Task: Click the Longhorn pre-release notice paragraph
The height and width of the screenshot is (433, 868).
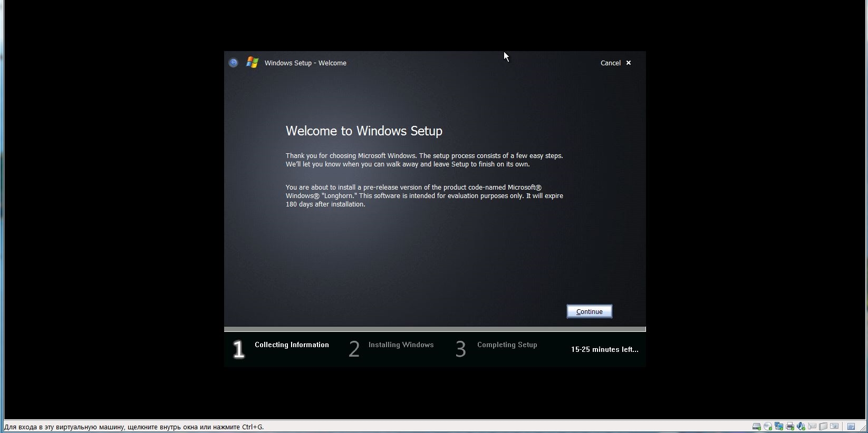Action: click(425, 195)
